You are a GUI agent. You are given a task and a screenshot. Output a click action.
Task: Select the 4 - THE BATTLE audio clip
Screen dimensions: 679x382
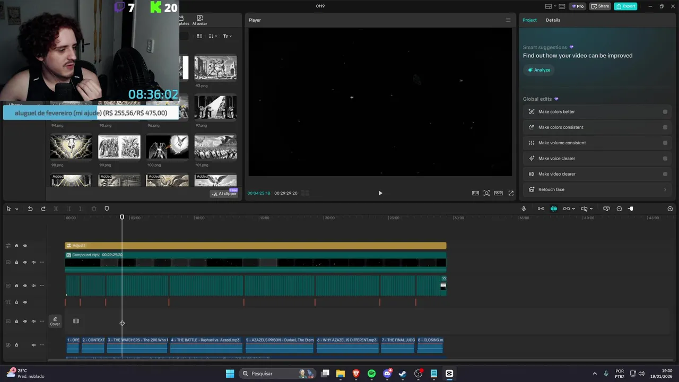(x=206, y=345)
